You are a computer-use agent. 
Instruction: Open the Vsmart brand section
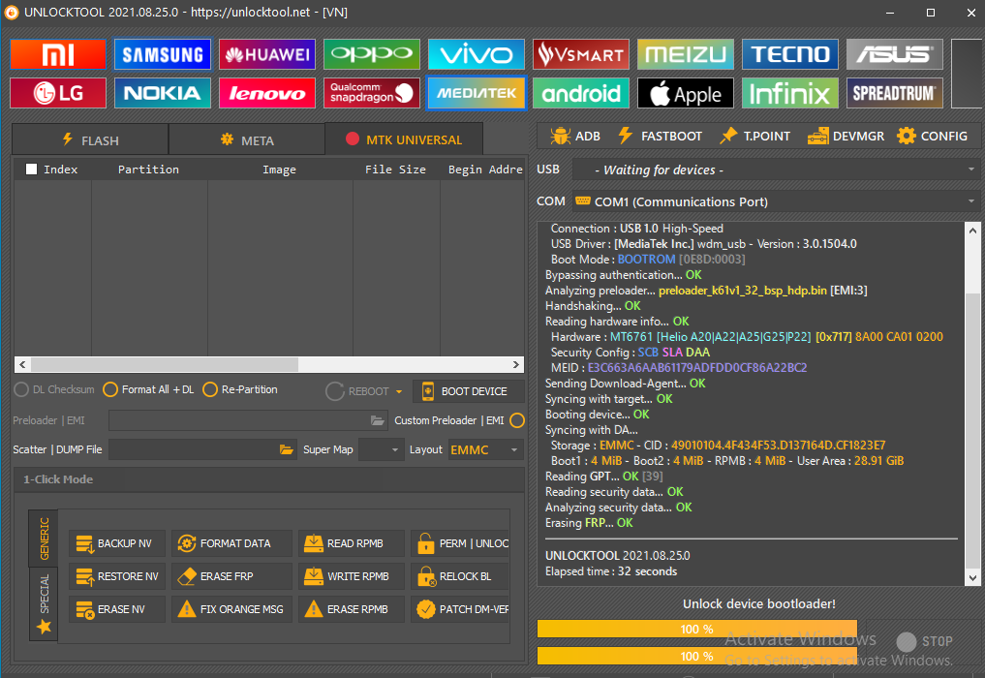pyautogui.click(x=581, y=54)
